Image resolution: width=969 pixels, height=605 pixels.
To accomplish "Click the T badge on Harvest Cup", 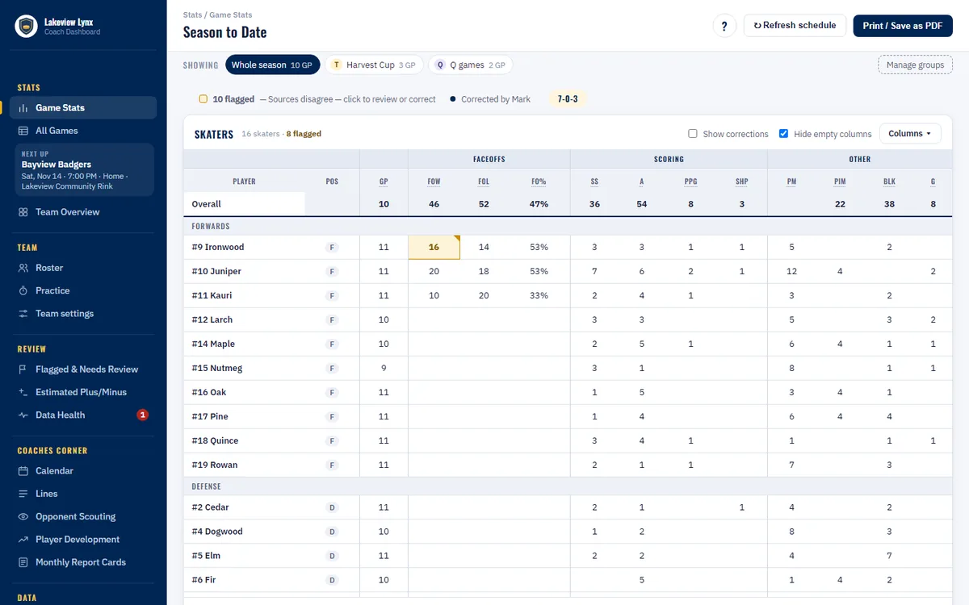I will coord(337,65).
